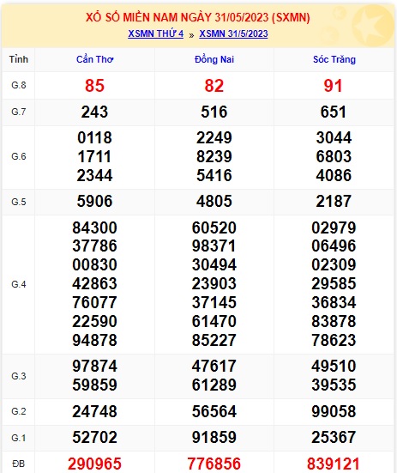Image resolution: width=397 pixels, height=473 pixels.
Task: Click the G.4 number 29585
Action: pos(334,283)
